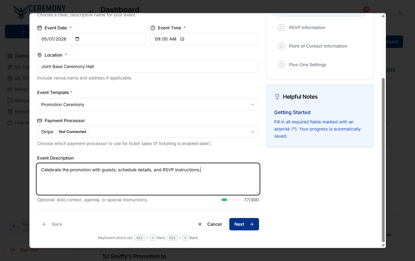The height and width of the screenshot is (261, 415).
Task: Click the Marketplace icon in sidebar
Action: (x=10, y=112)
